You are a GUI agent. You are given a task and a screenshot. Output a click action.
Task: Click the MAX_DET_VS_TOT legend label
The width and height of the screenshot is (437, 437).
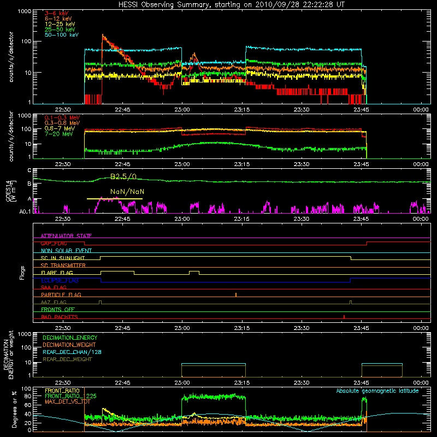(68, 401)
